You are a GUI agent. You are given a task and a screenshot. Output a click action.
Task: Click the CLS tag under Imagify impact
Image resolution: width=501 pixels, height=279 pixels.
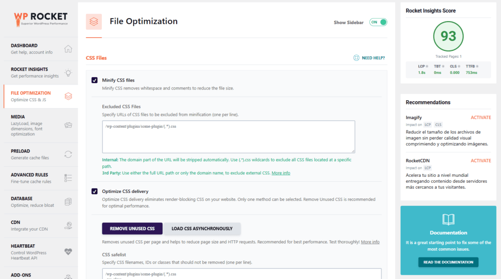[438, 125]
